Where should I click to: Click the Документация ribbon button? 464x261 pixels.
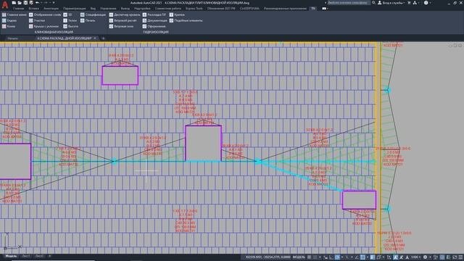pyautogui.click(x=154, y=20)
